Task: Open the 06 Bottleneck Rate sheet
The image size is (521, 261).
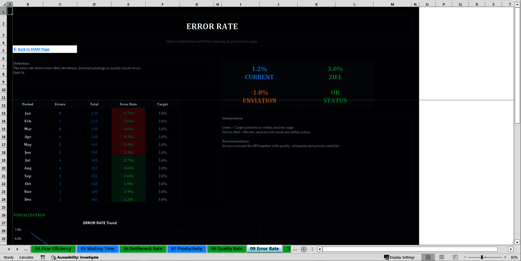Action: pos(143,249)
